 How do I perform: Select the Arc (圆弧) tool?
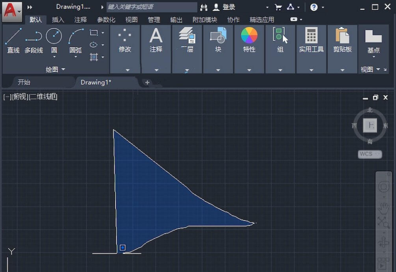click(75, 37)
